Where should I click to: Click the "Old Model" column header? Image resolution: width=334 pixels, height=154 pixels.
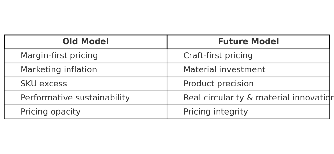85,42
